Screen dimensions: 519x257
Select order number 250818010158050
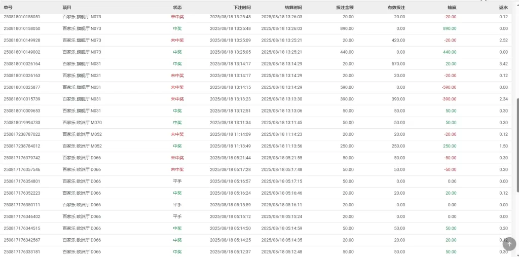[22, 28]
